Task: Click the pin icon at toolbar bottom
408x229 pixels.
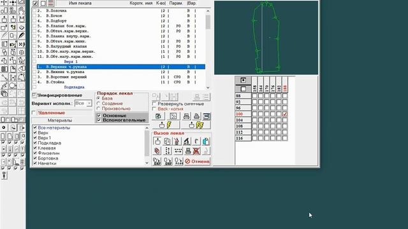Action: (x=4, y=176)
